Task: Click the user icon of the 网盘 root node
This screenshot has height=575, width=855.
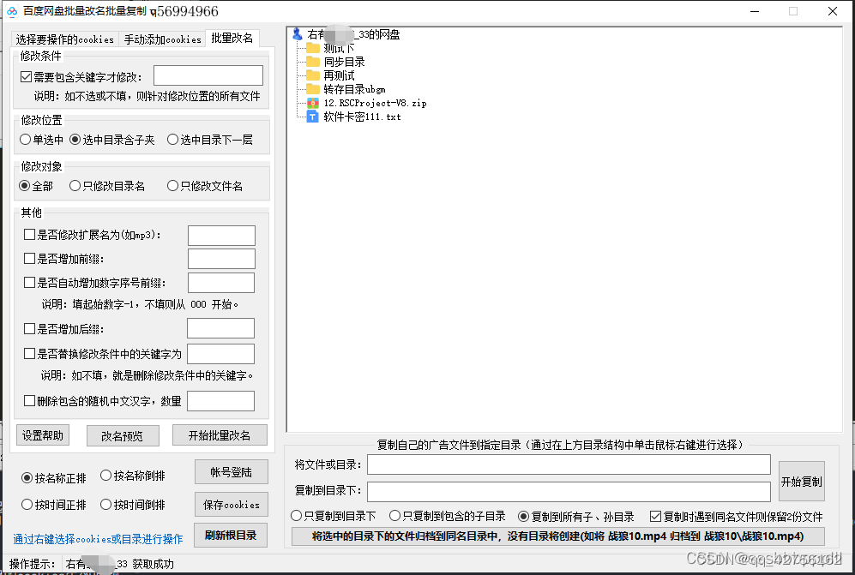Action: [298, 34]
